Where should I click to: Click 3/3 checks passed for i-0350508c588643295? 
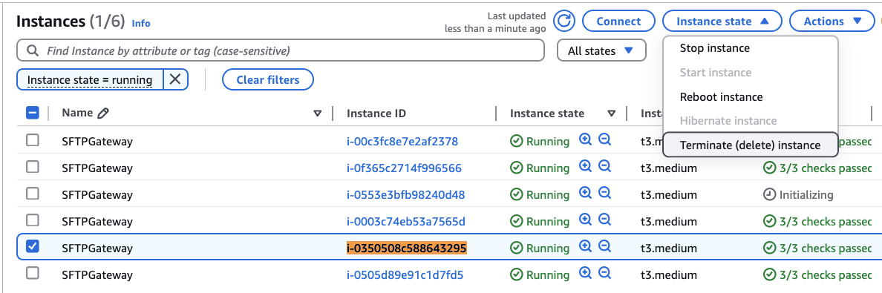click(x=825, y=248)
